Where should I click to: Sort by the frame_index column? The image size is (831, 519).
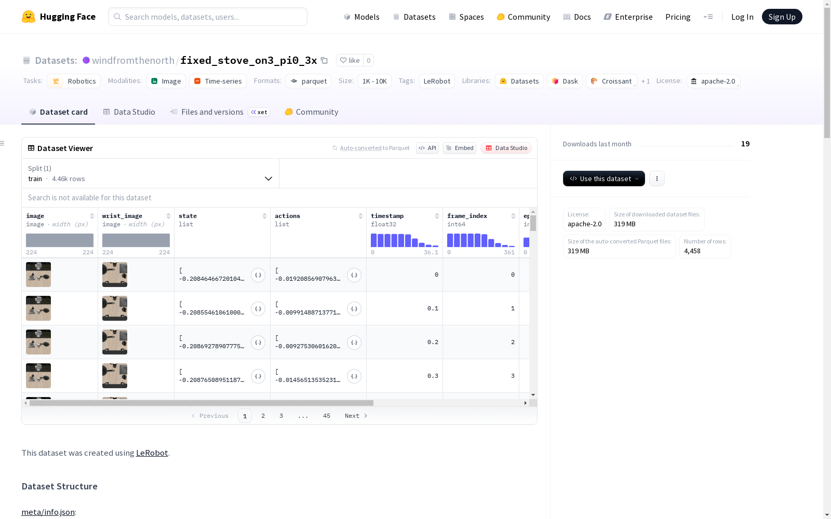click(x=513, y=216)
